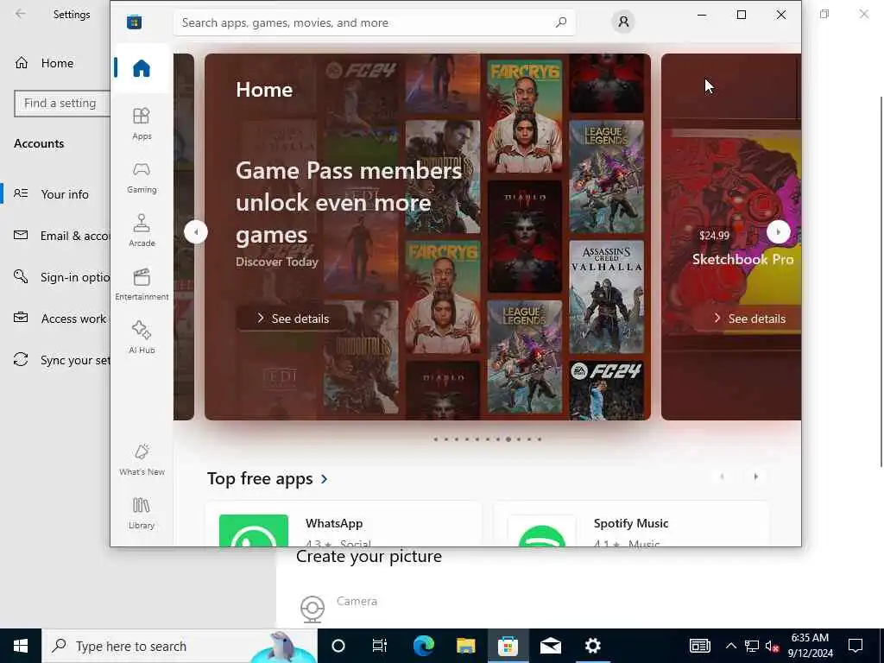Viewport: 884px width, 663px height.
Task: Open the network icon in system tray
Action: (x=752, y=646)
